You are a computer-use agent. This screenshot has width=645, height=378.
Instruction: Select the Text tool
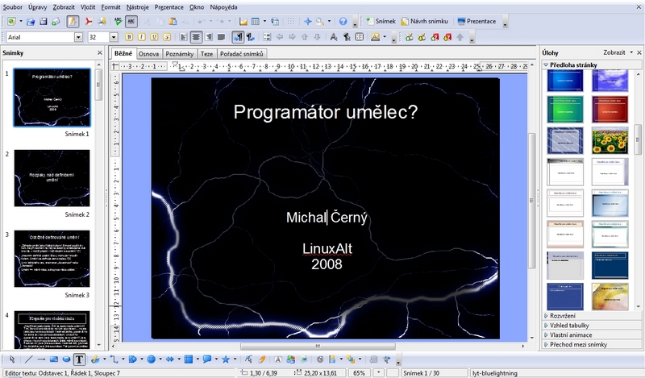(79, 359)
